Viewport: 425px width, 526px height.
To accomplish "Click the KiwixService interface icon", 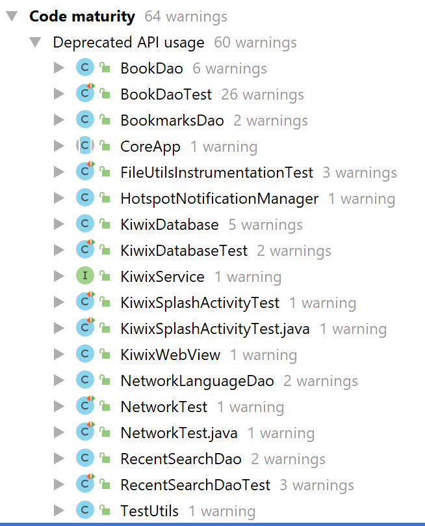I will point(85,276).
